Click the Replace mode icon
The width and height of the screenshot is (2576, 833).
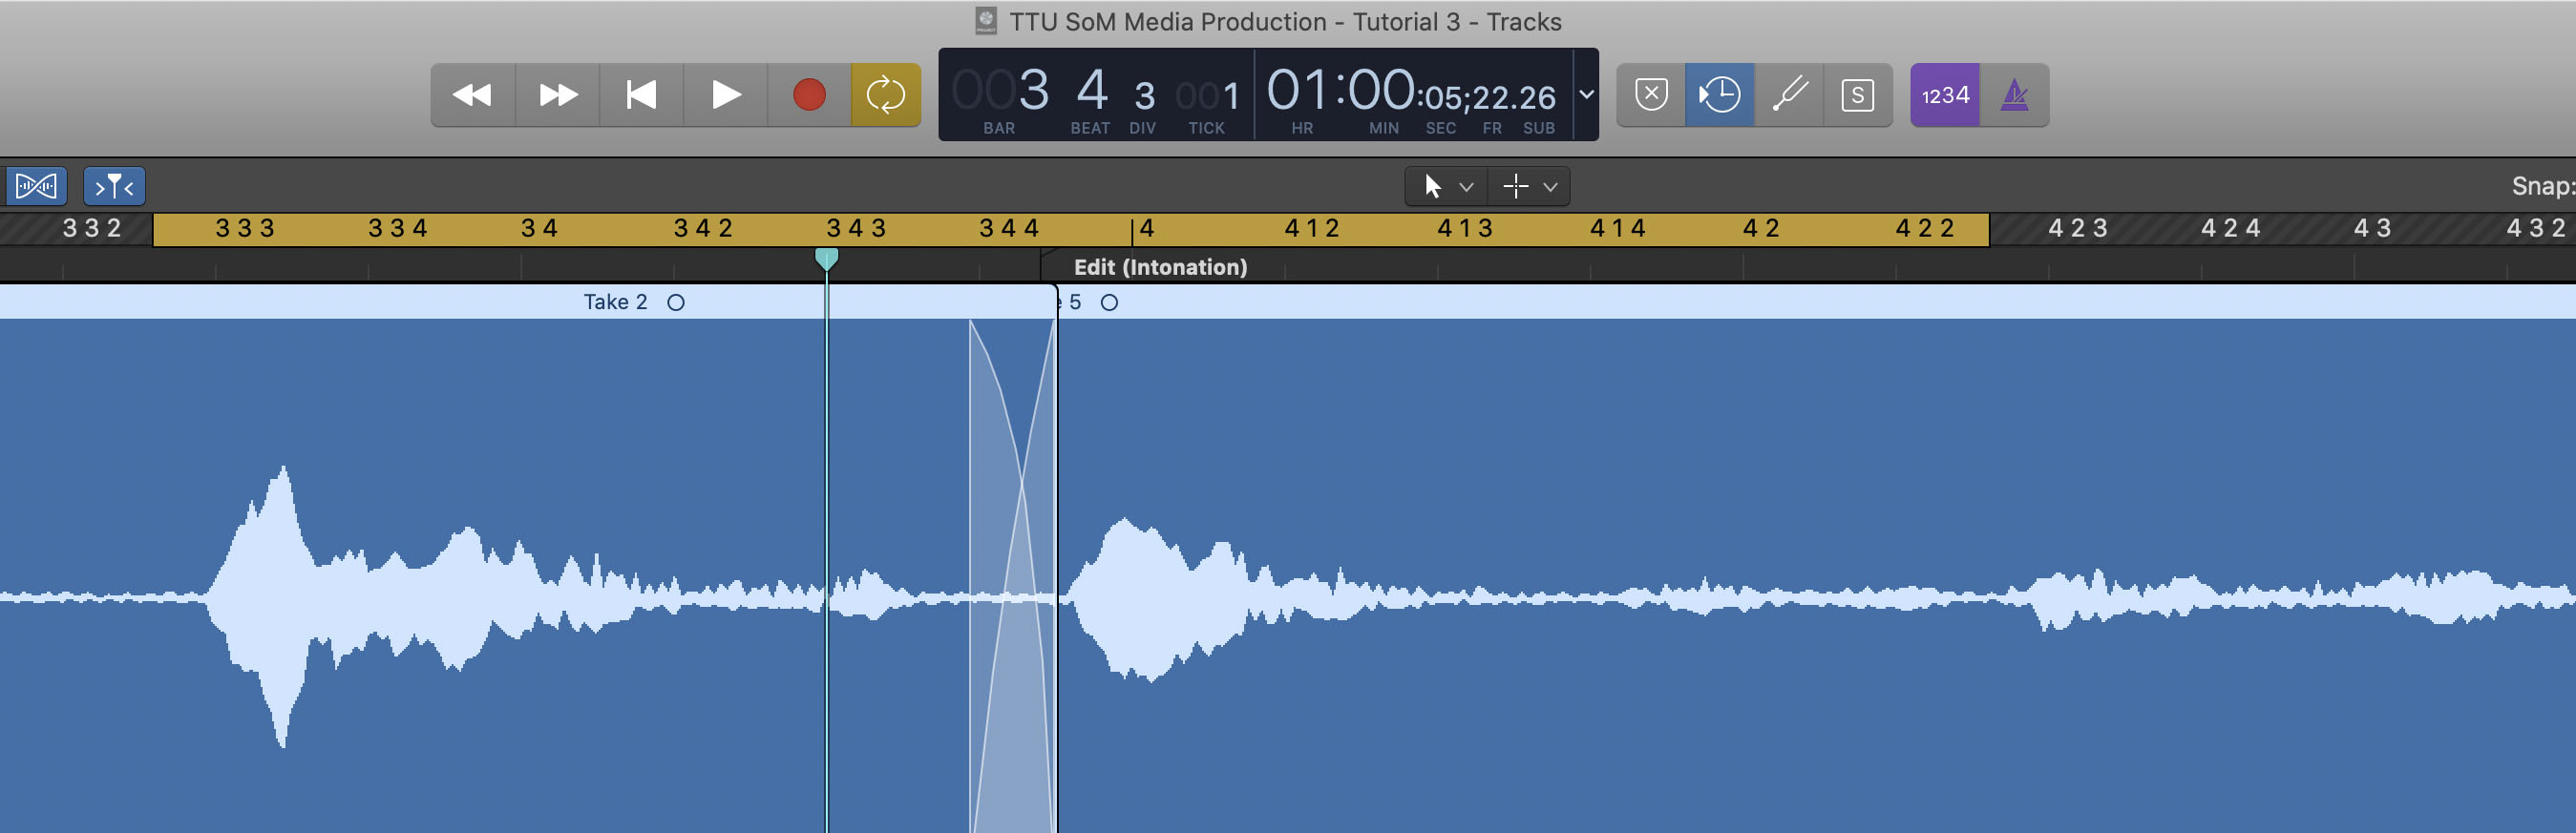point(1651,94)
